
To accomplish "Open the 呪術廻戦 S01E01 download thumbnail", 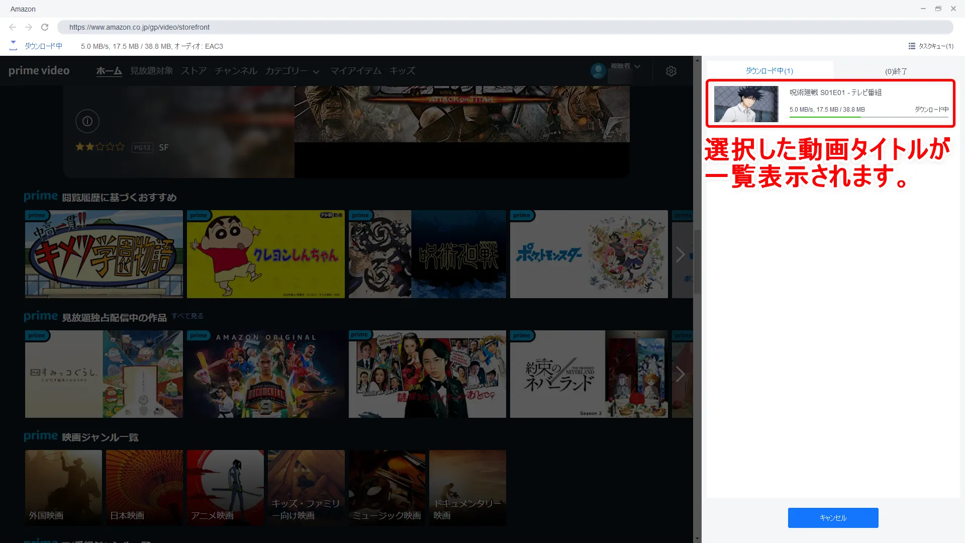I will click(746, 104).
